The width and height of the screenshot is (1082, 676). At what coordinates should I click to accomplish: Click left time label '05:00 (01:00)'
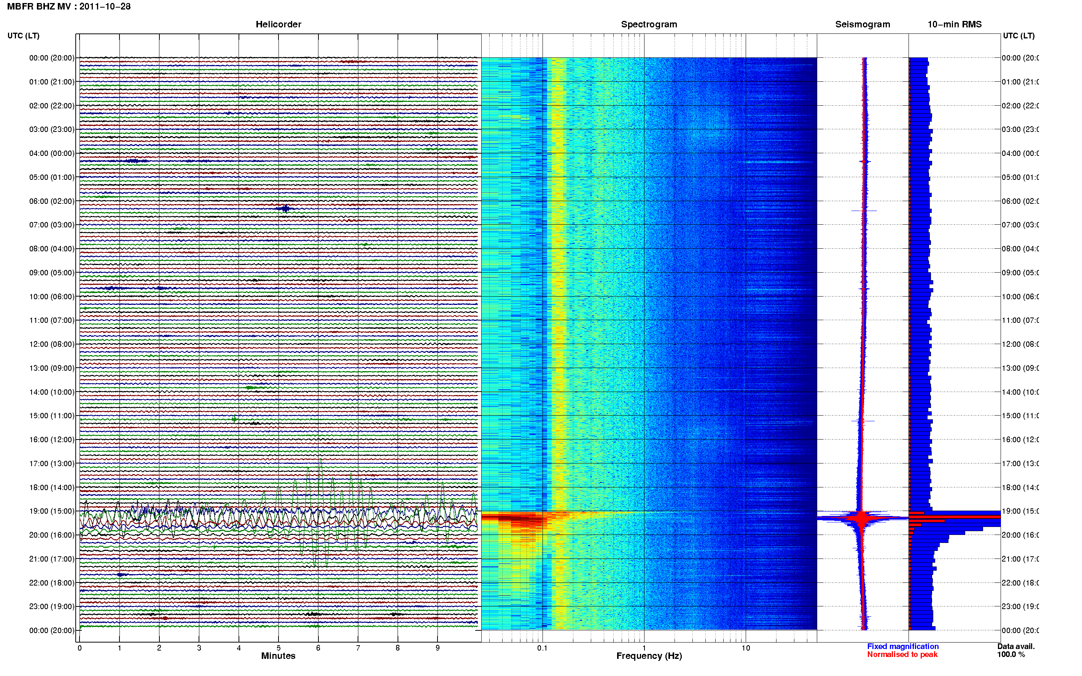(52, 177)
